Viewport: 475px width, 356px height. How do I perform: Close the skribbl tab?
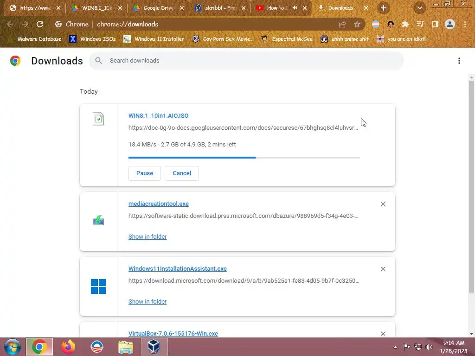tap(244, 8)
